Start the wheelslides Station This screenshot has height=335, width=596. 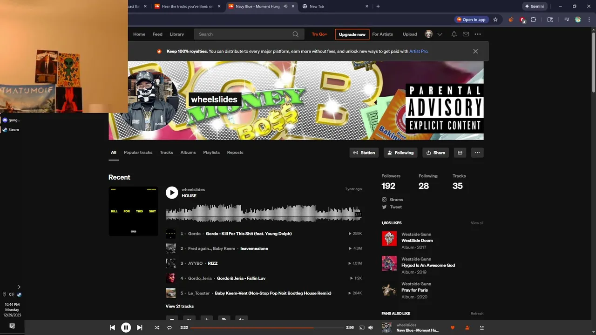[364, 153]
